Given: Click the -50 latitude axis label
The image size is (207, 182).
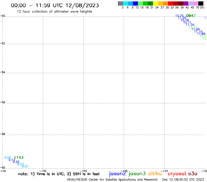Looking at the screenshot, I should pos(3,16).
